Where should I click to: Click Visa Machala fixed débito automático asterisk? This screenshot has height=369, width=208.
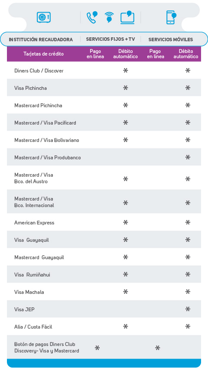[x=126, y=292]
